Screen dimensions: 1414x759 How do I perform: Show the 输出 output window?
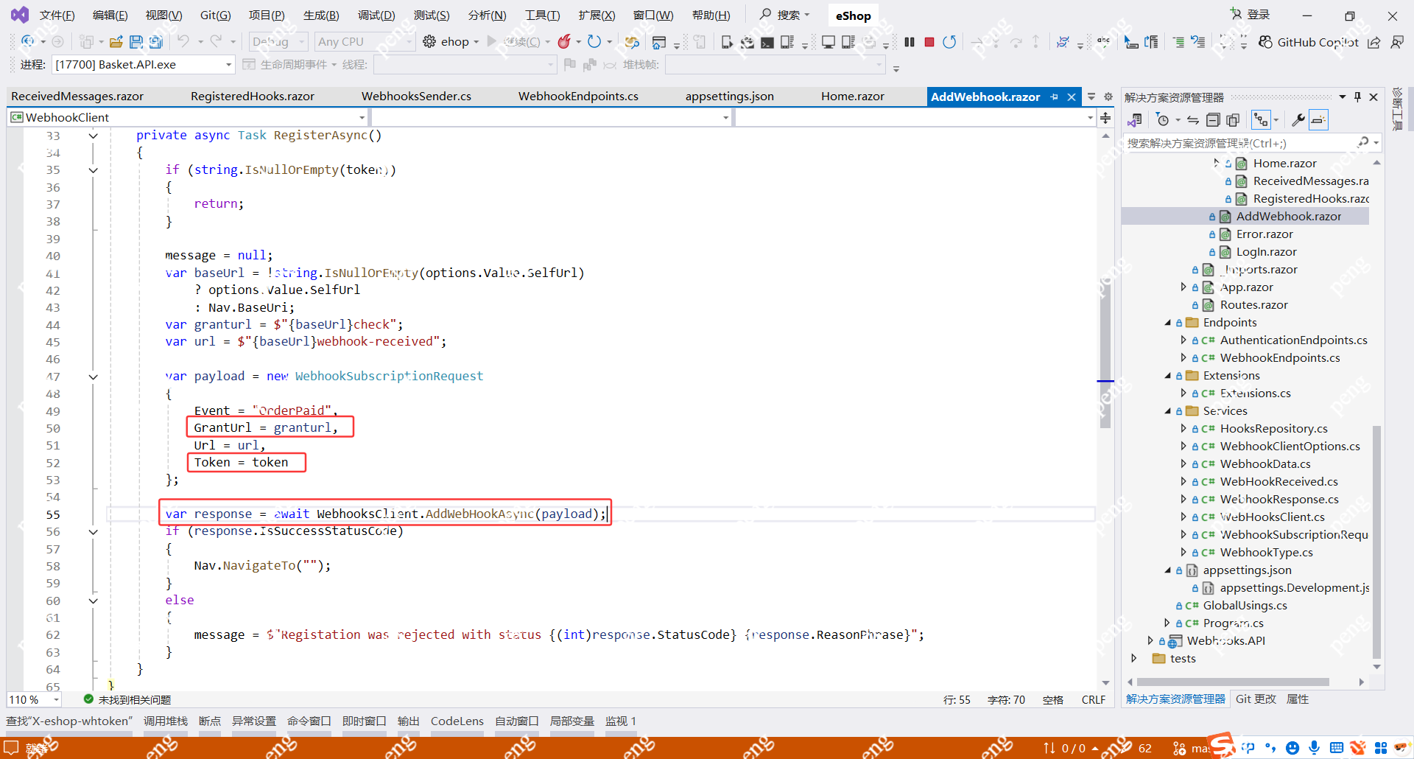click(x=408, y=721)
